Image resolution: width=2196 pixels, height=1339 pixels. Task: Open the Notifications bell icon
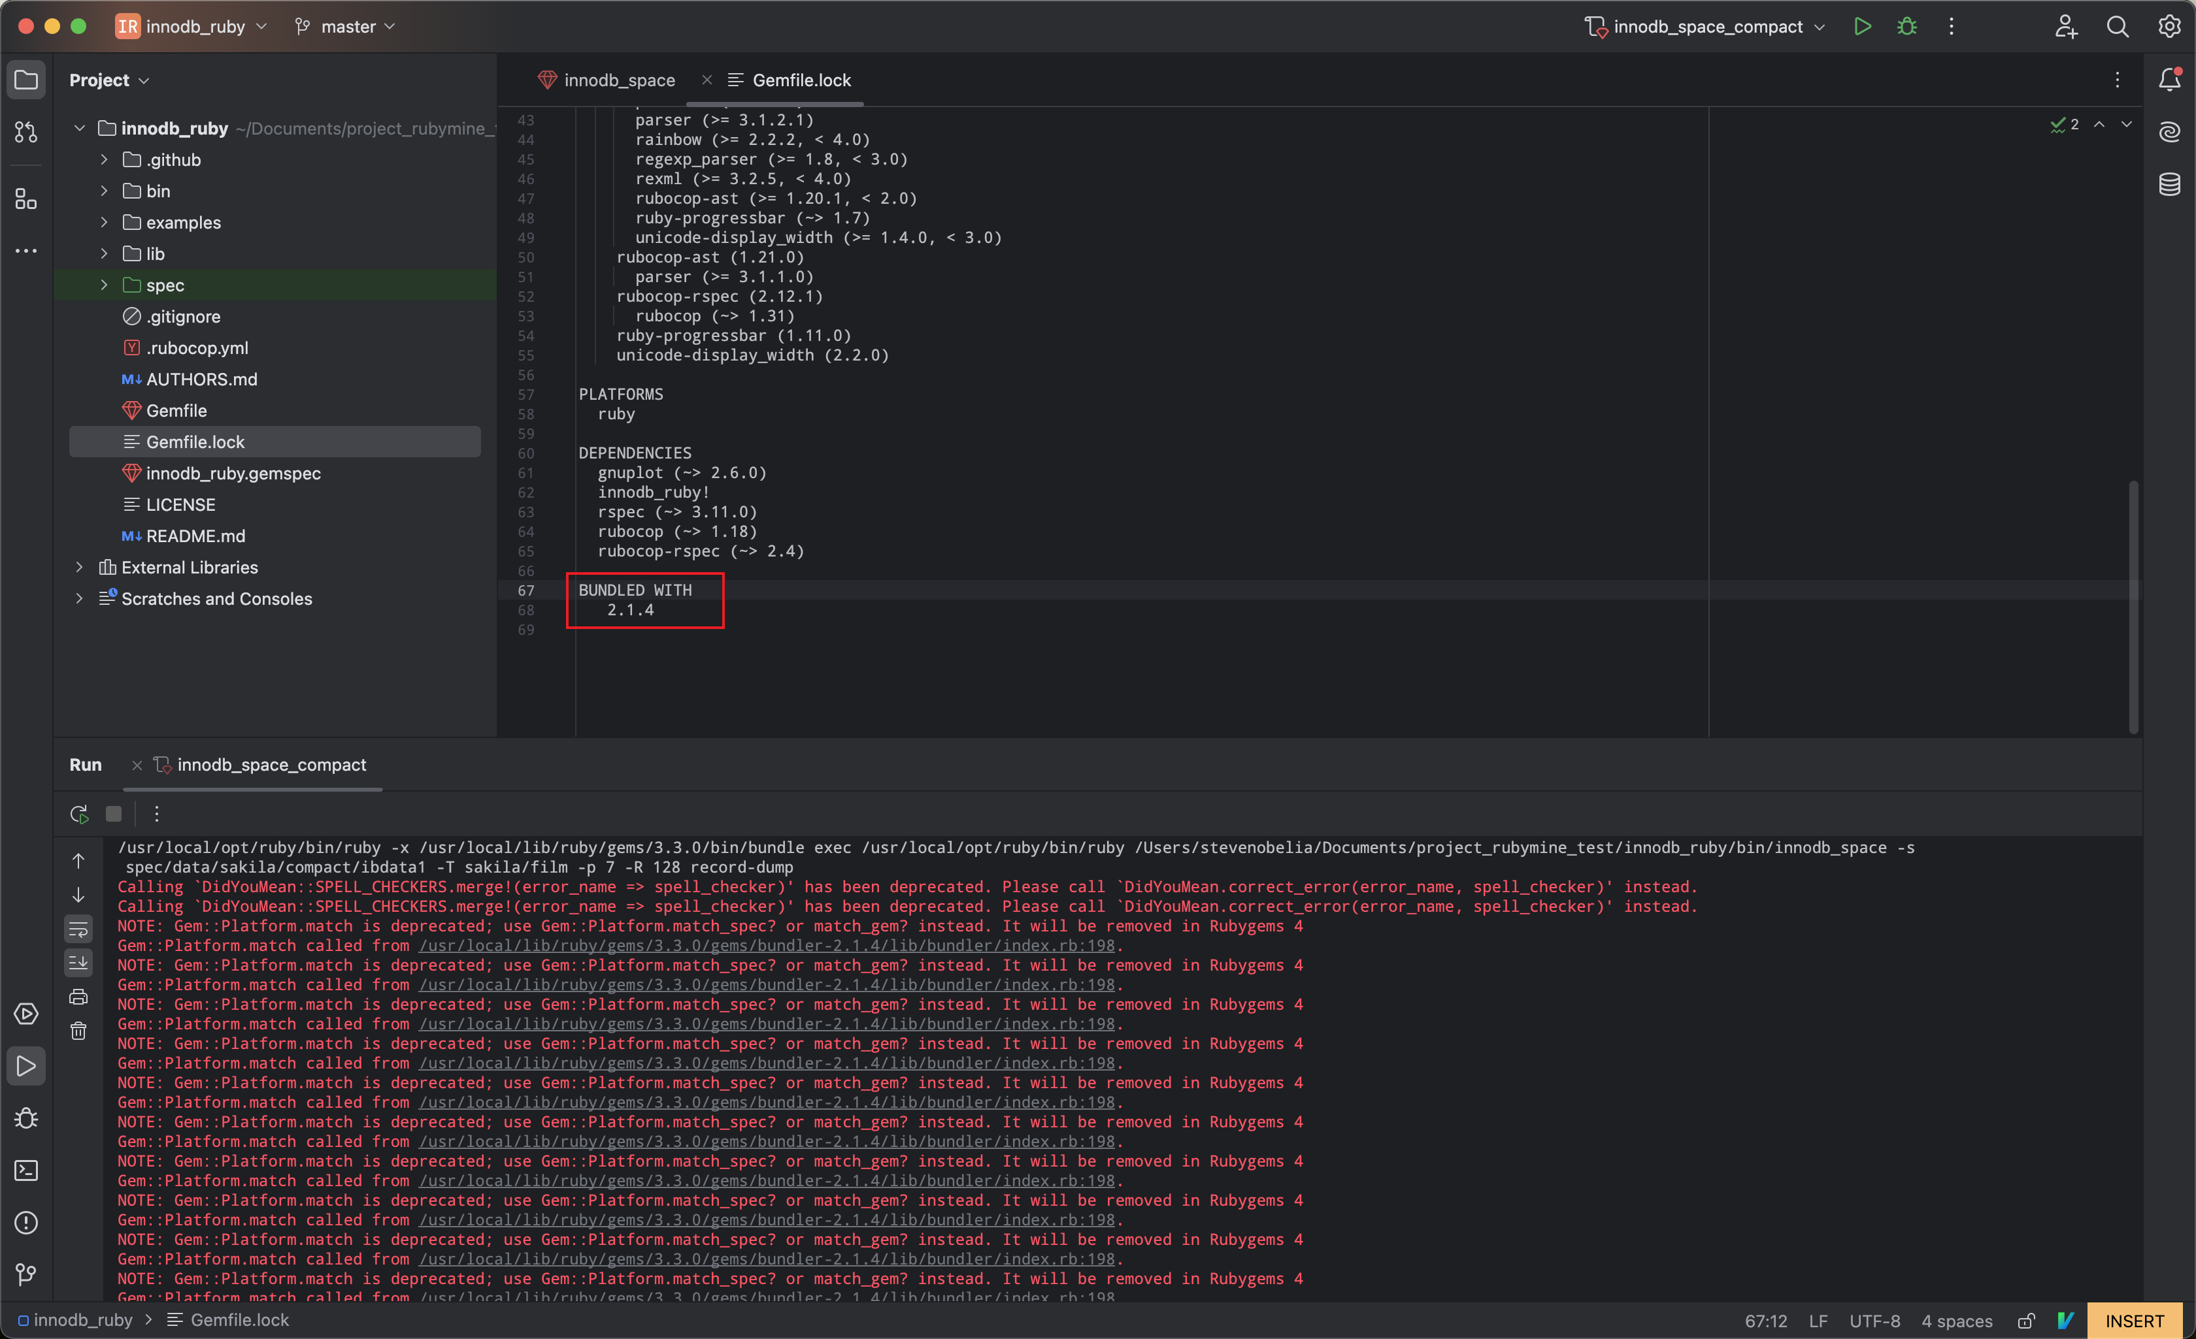[2169, 80]
